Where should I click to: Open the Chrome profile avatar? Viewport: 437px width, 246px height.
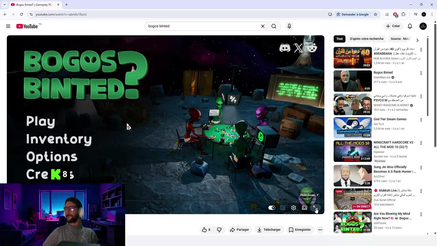(x=424, y=14)
